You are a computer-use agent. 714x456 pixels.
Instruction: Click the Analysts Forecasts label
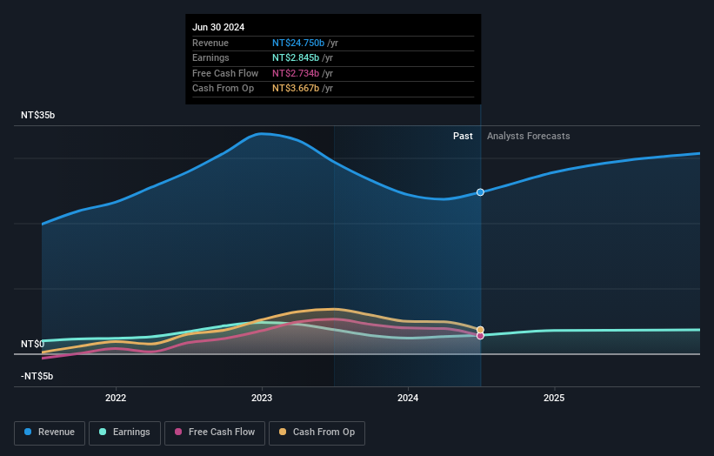[528, 137]
